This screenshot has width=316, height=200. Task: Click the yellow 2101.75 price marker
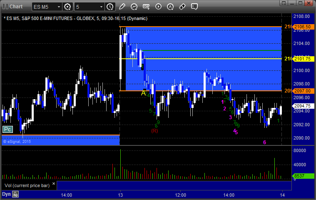[x=303, y=59]
